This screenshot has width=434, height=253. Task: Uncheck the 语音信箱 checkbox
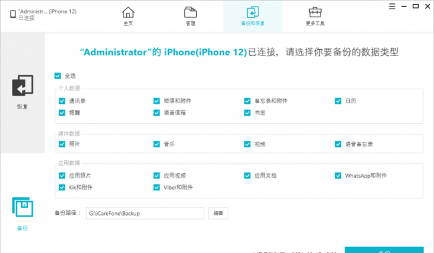click(x=157, y=113)
